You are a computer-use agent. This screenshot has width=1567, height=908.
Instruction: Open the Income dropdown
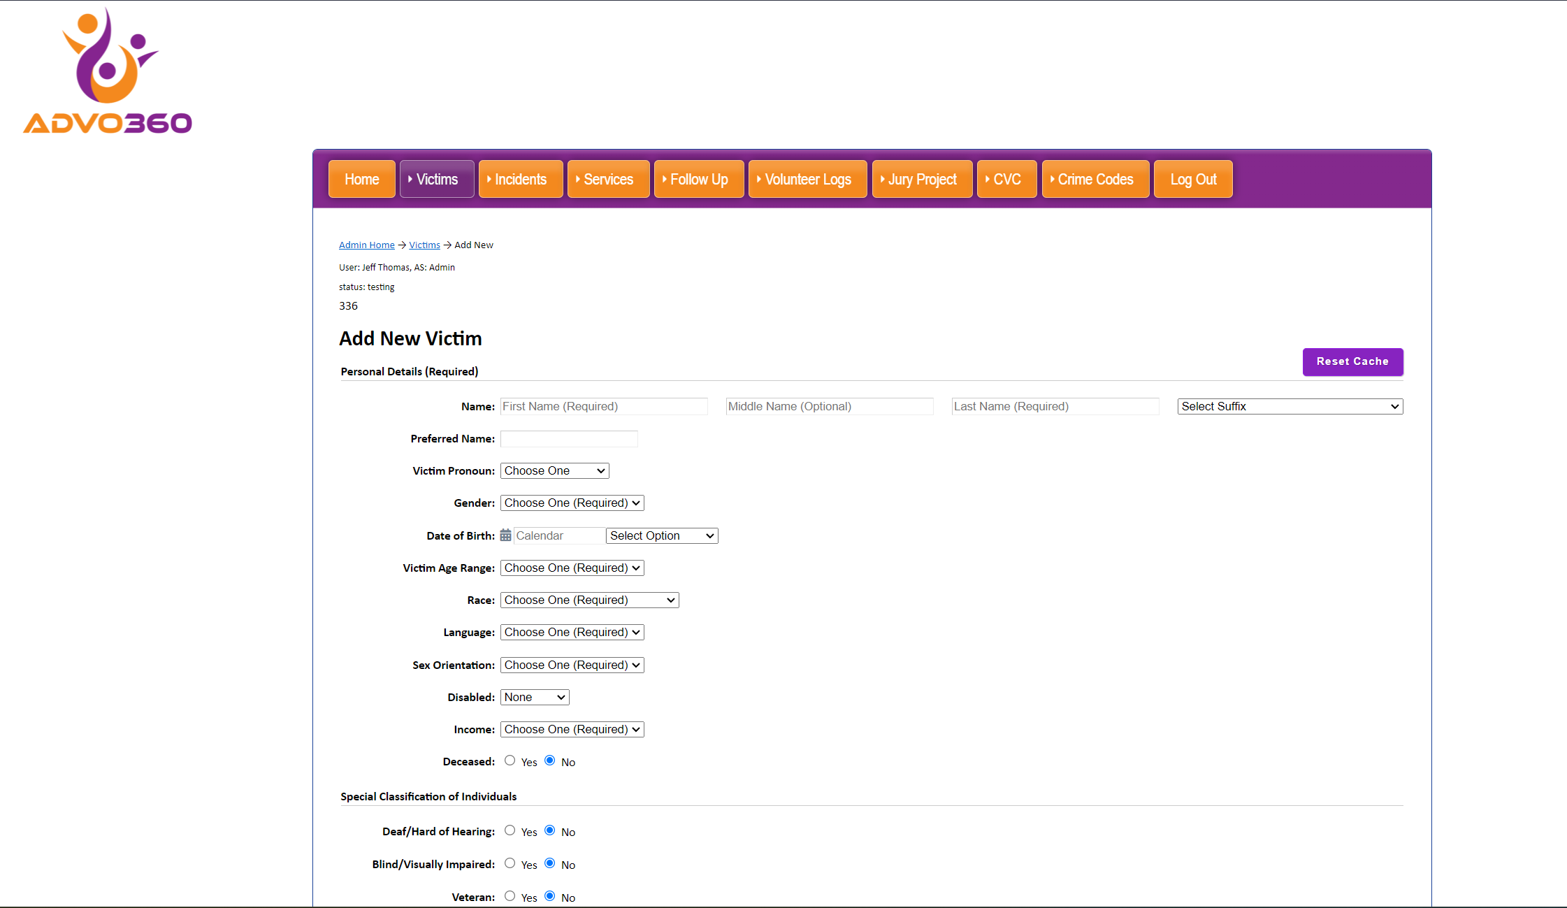click(x=572, y=730)
